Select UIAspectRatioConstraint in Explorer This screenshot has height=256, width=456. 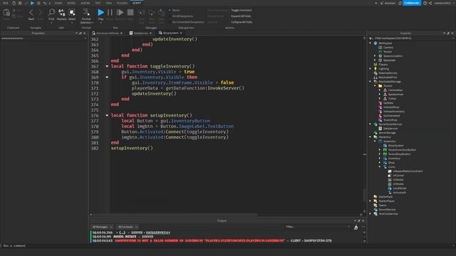(408, 171)
